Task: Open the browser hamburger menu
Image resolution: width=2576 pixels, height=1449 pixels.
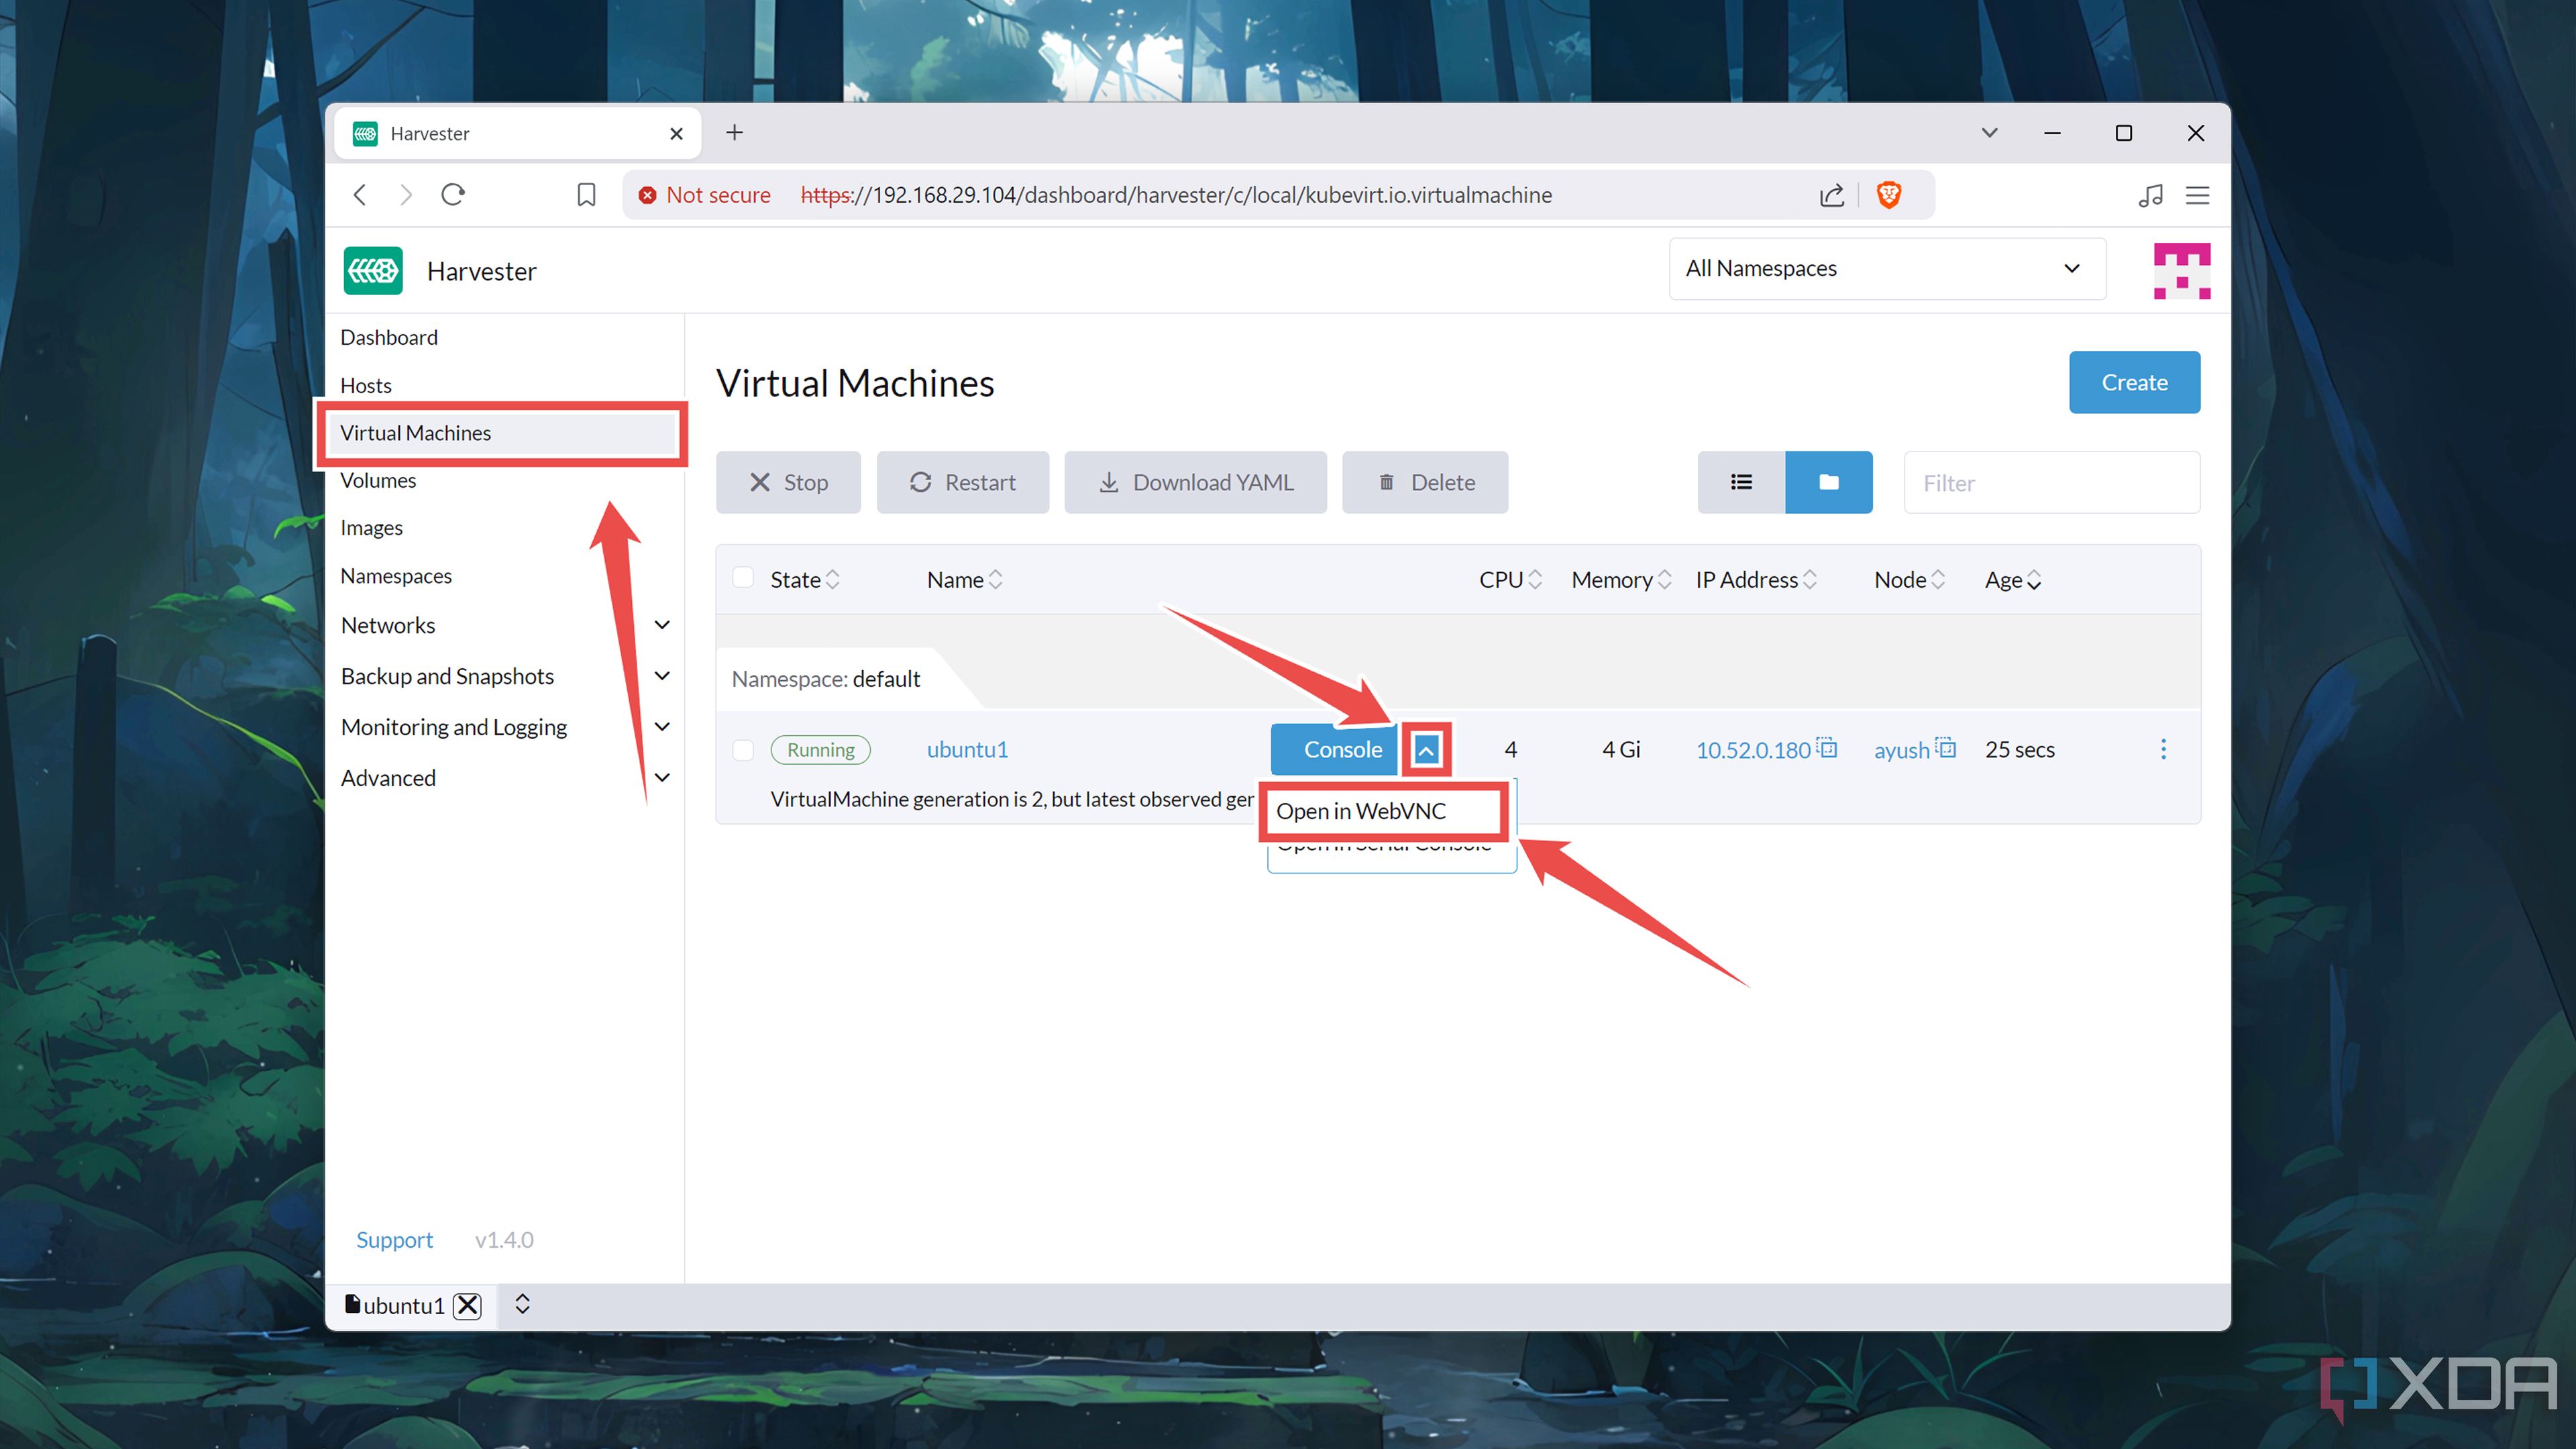Action: click(2198, 195)
